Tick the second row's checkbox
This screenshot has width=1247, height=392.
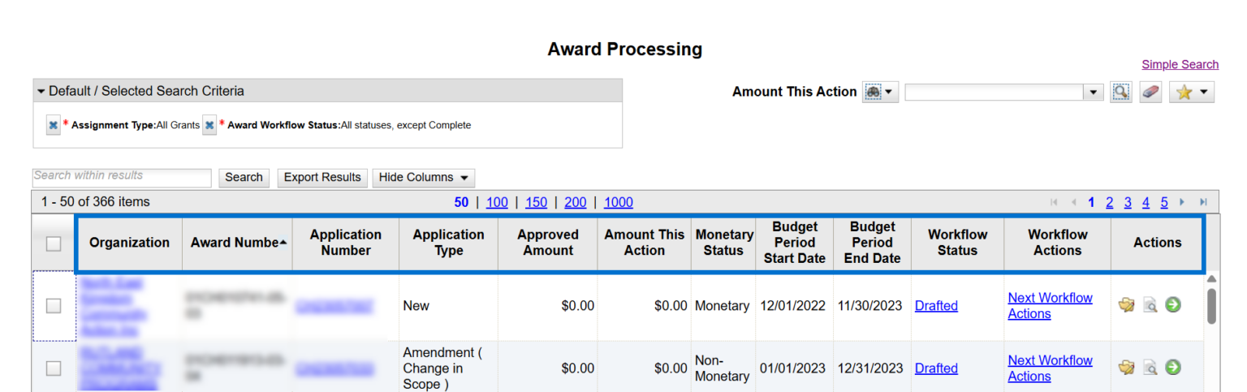tap(54, 368)
